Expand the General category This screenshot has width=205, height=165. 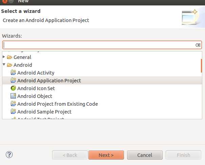pos(4,57)
